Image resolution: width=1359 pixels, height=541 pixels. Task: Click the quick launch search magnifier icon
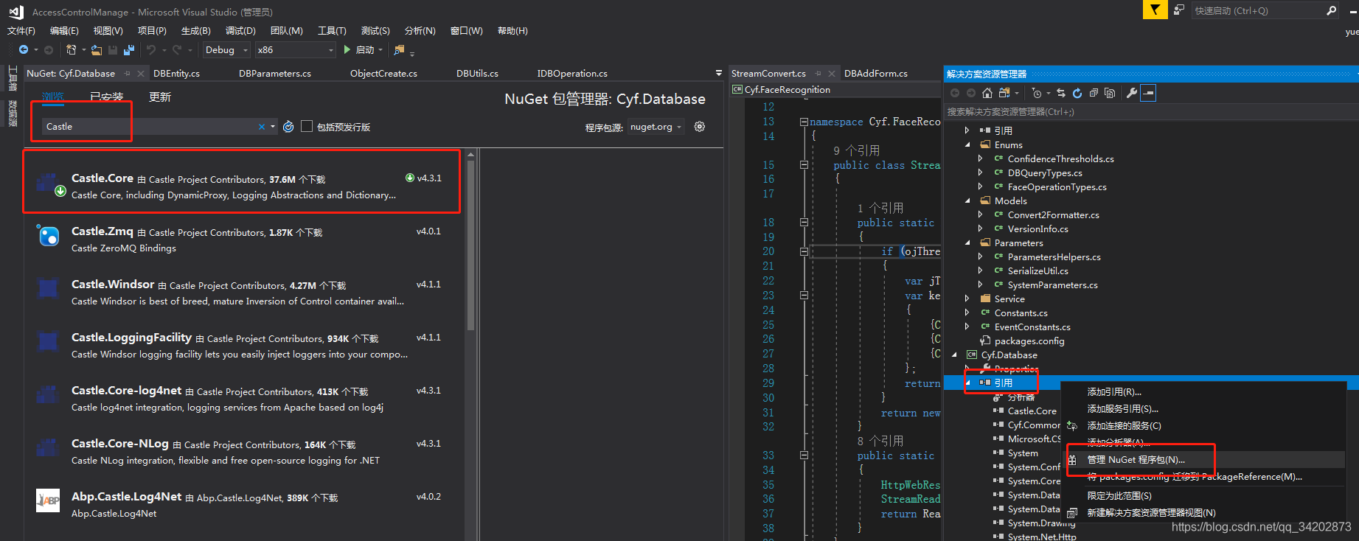1332,10
